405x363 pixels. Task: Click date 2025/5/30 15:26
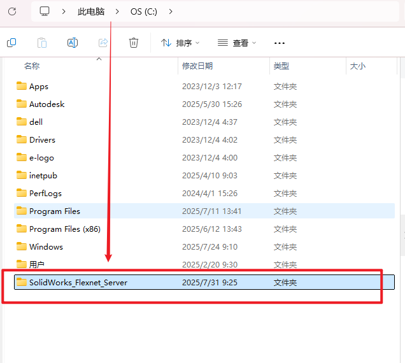(212, 104)
